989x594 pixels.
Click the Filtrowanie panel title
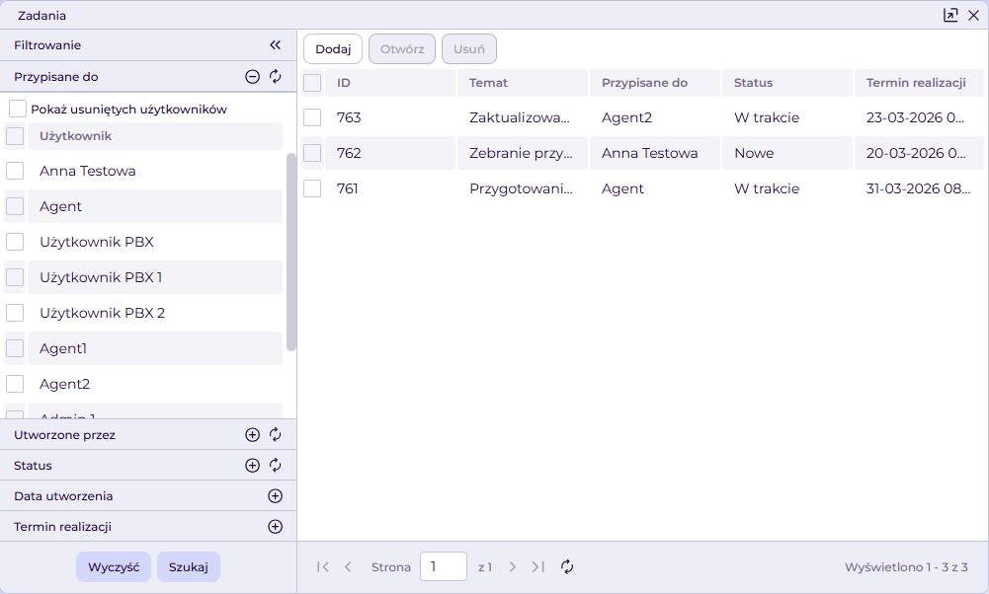[47, 44]
